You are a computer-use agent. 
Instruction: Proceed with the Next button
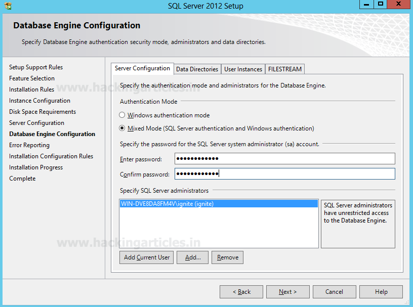tap(288, 292)
